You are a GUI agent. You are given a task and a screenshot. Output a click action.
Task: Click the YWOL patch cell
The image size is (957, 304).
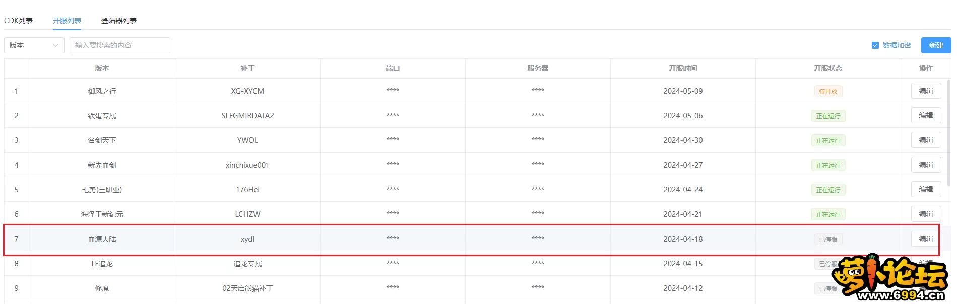click(x=247, y=140)
